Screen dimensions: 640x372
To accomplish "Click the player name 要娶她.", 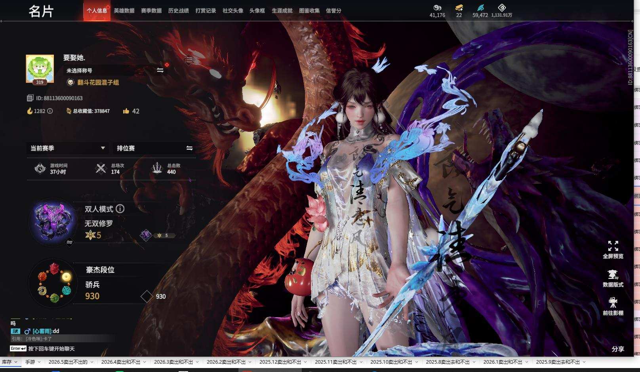I will point(74,58).
